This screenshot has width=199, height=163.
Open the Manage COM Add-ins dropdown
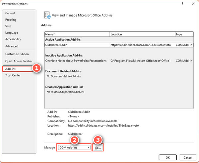pyautogui.click(x=74, y=147)
